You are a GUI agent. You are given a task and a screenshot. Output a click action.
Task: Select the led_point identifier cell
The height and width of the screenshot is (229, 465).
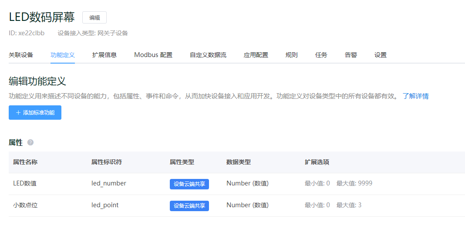pos(105,205)
